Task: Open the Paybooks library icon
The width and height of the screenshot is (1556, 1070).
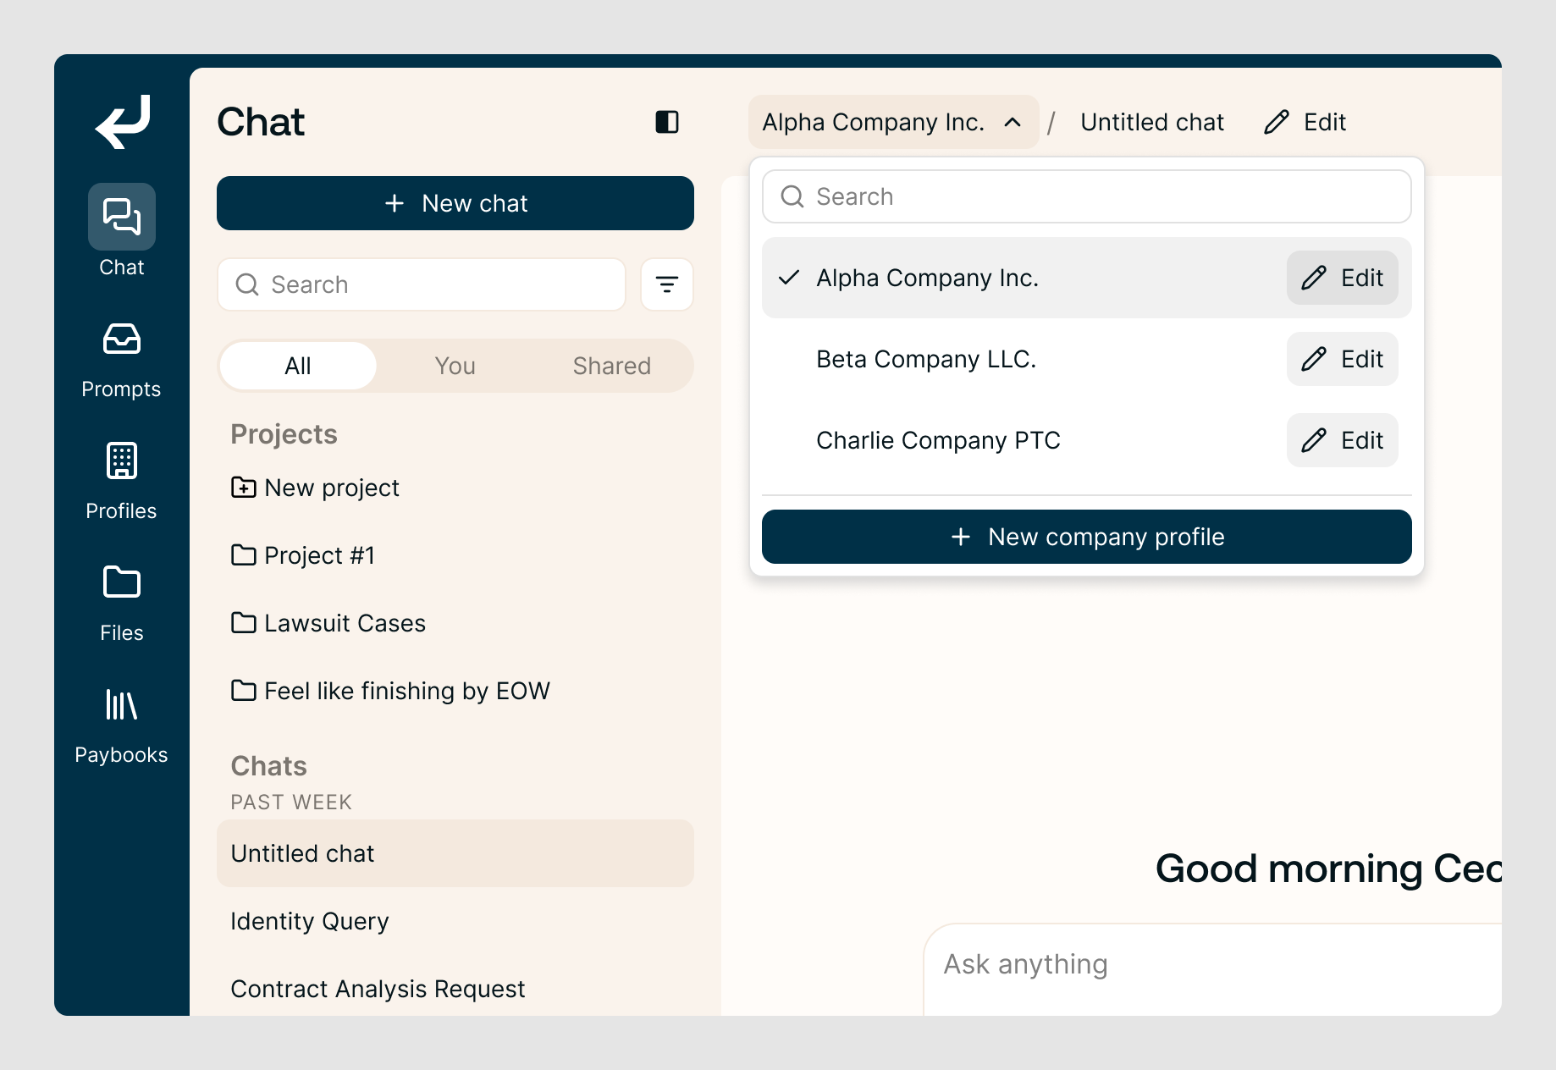Action: coord(122,704)
